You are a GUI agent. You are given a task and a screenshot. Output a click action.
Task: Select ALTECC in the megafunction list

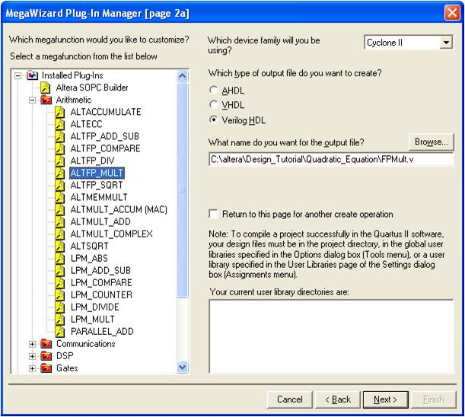point(86,124)
